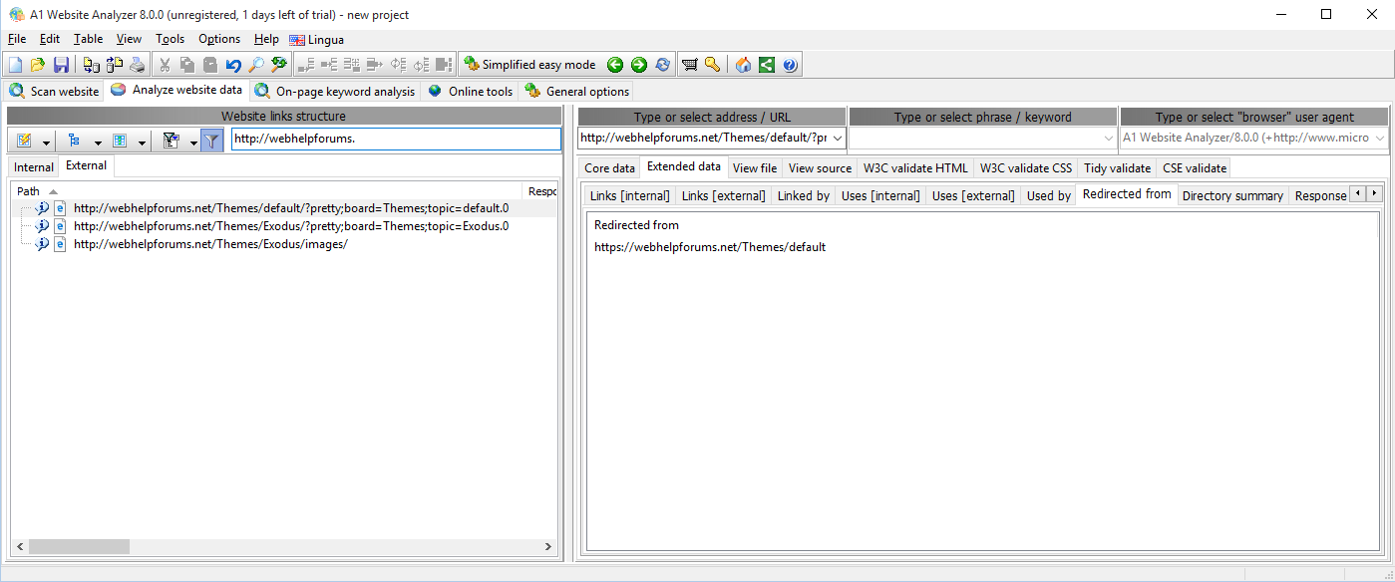Toggle Simplified easy mode

tap(529, 65)
